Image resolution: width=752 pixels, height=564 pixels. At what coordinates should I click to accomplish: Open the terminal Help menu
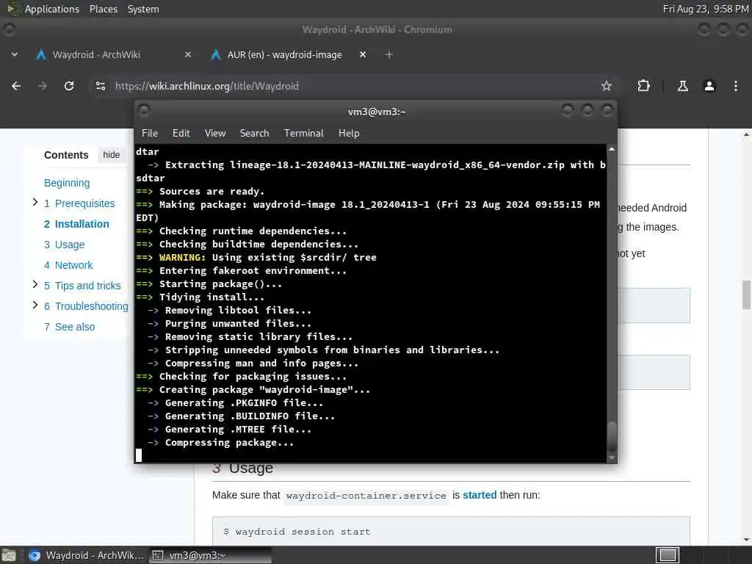pyautogui.click(x=349, y=134)
